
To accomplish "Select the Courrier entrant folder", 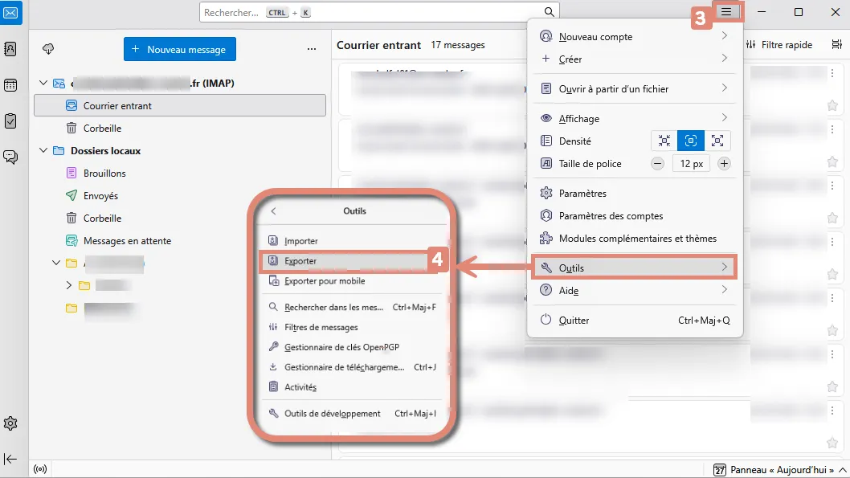I will click(179, 106).
